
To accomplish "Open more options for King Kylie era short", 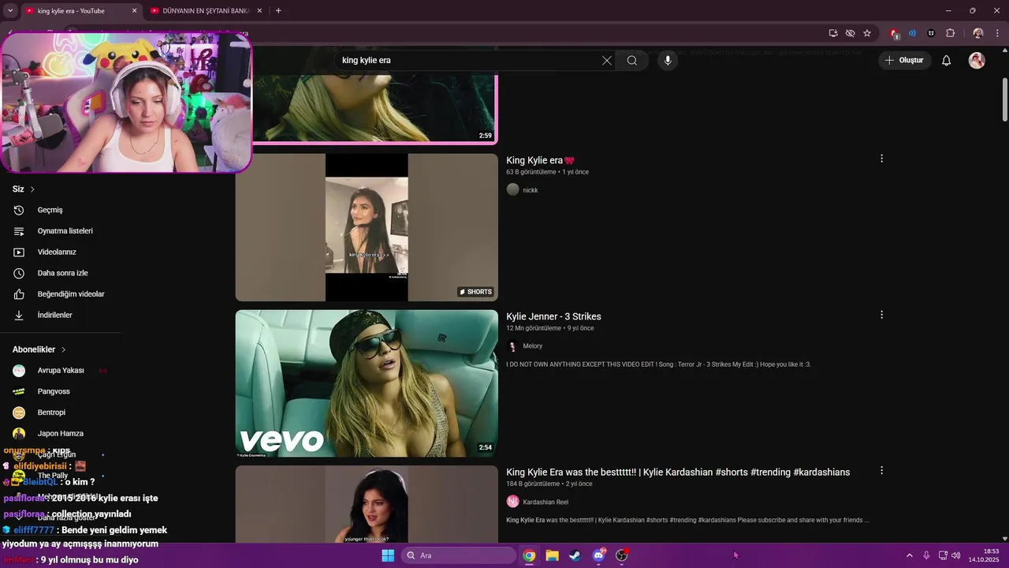I will tap(881, 159).
